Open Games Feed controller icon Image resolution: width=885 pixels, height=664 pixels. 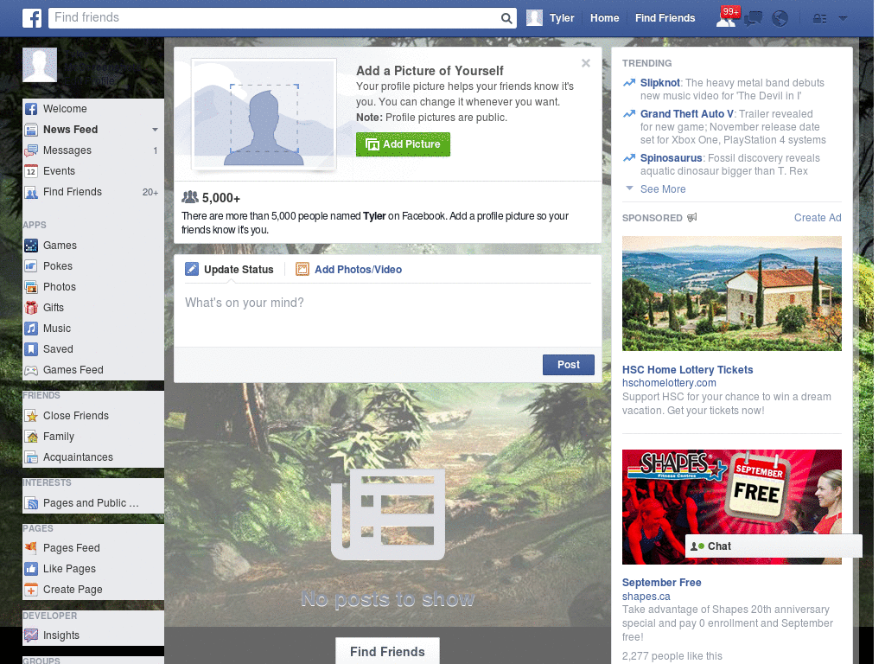click(x=31, y=370)
